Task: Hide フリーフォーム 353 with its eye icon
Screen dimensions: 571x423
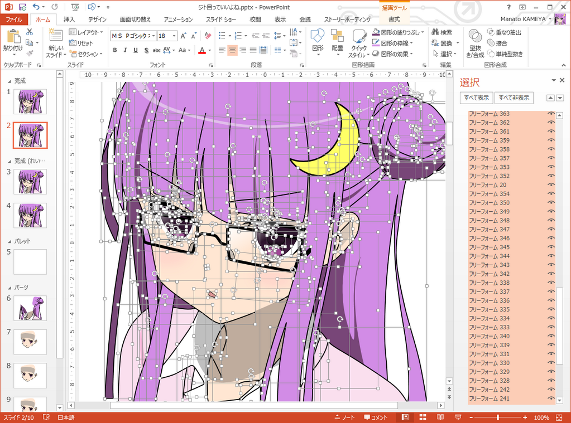Action: 551,167
